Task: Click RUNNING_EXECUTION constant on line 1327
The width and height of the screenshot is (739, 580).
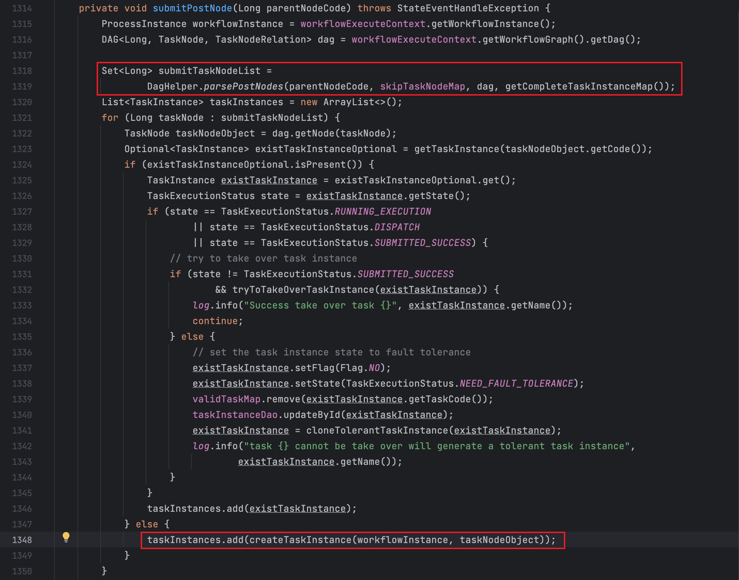Action: coord(383,211)
